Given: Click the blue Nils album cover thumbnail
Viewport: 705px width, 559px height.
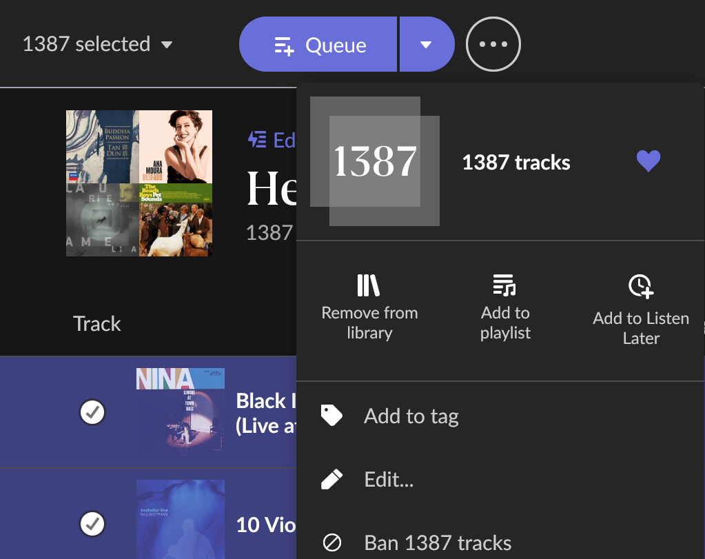Looking at the screenshot, I should (x=181, y=519).
